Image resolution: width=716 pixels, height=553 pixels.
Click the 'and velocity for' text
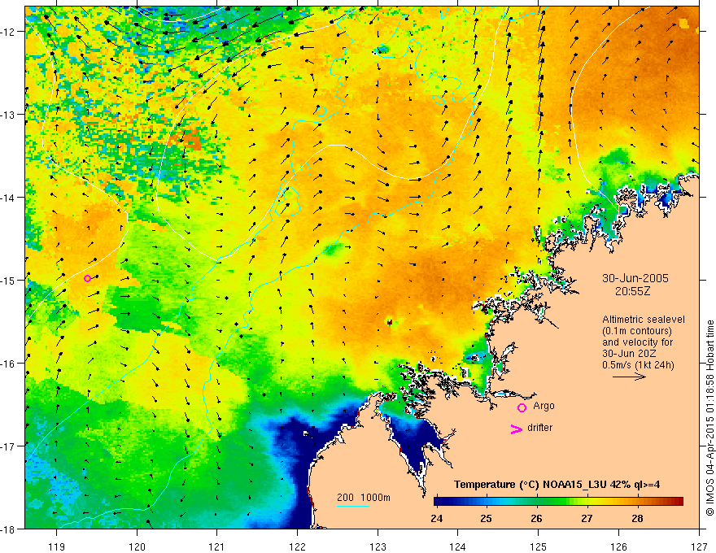point(637,342)
